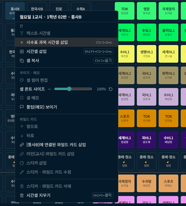
Task: Open the 셀 메모 bookmark entry
Action: click(x=67, y=98)
